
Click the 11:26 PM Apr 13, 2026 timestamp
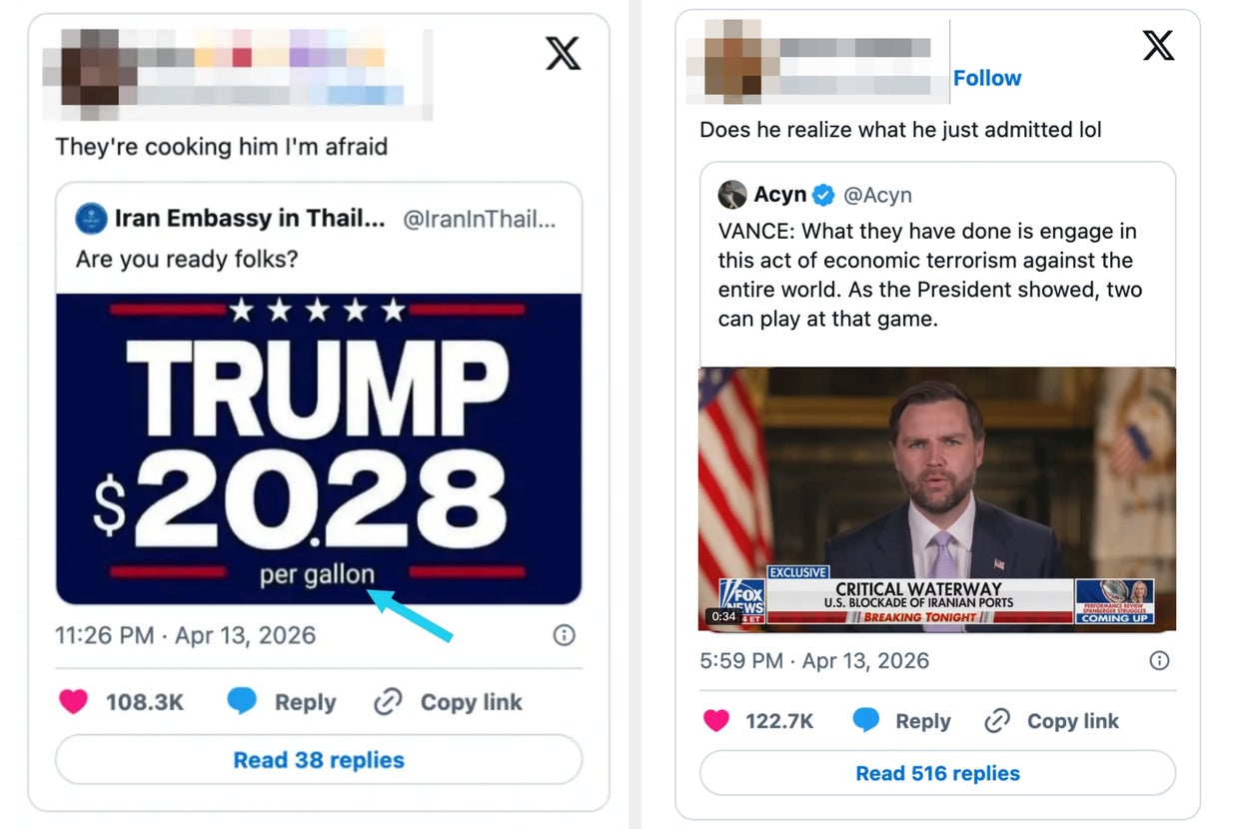pos(185,635)
